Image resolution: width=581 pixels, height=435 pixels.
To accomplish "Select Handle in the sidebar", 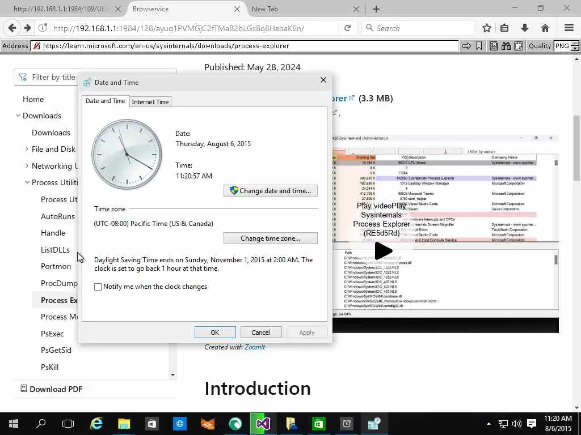I will pyautogui.click(x=53, y=233).
